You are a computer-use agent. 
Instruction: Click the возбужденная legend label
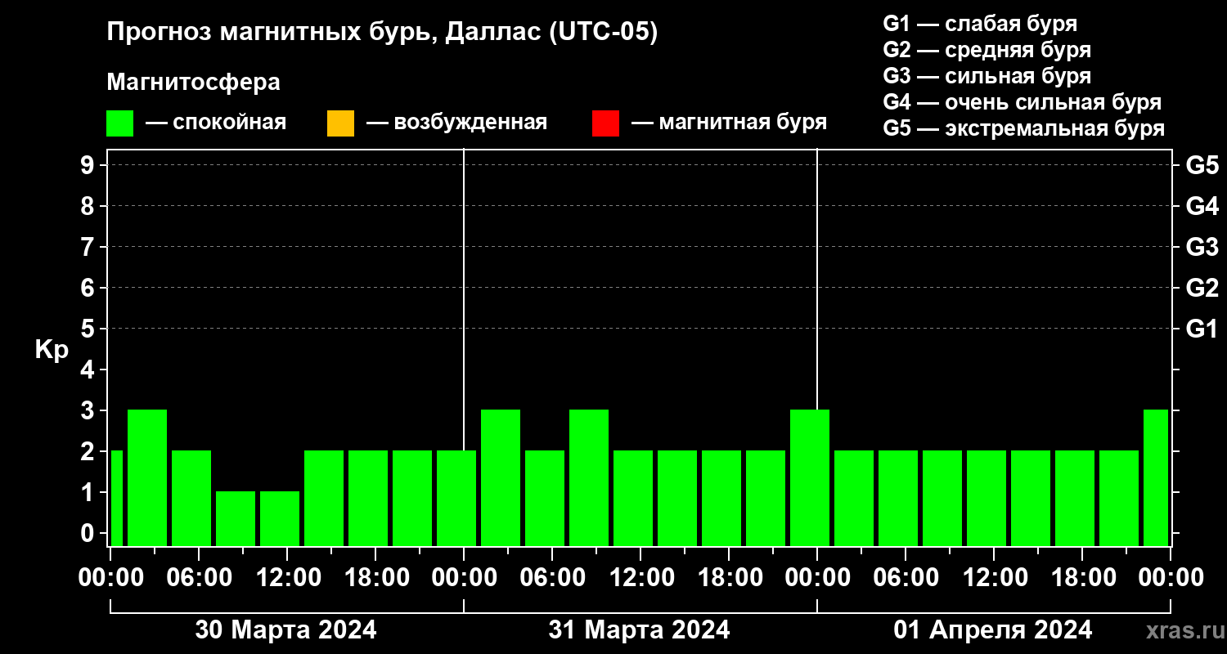tap(470, 123)
